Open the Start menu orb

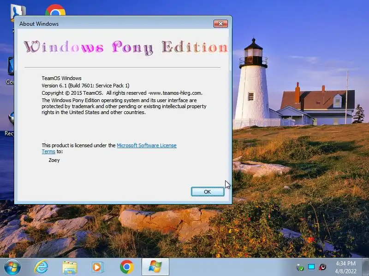click(x=12, y=267)
